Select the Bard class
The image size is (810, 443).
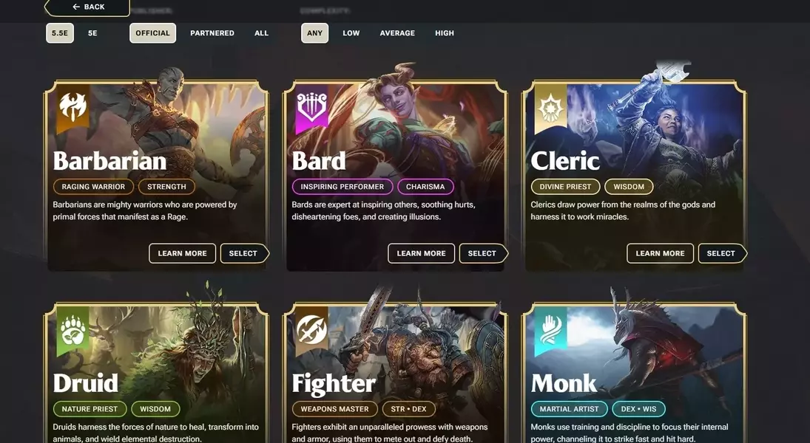coord(483,253)
